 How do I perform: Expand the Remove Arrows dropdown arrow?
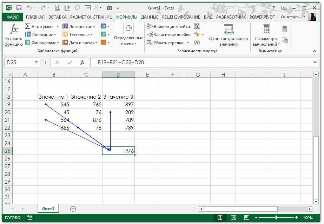[188, 43]
